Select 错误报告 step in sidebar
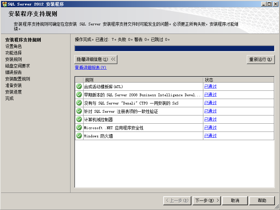 point(13,72)
